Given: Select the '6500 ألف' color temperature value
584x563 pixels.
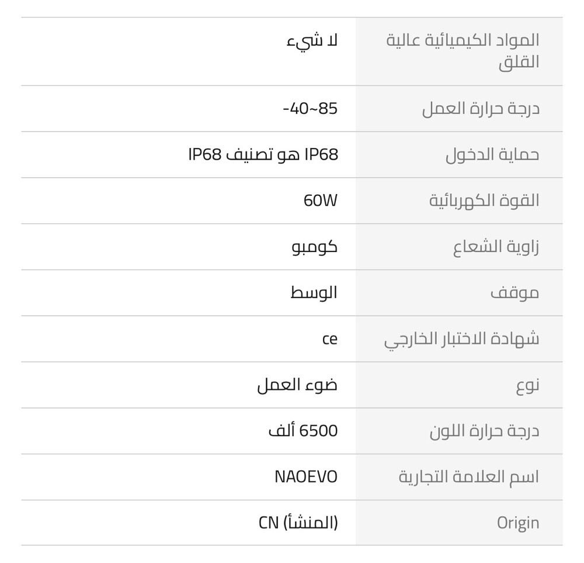Looking at the screenshot, I should tap(303, 431).
